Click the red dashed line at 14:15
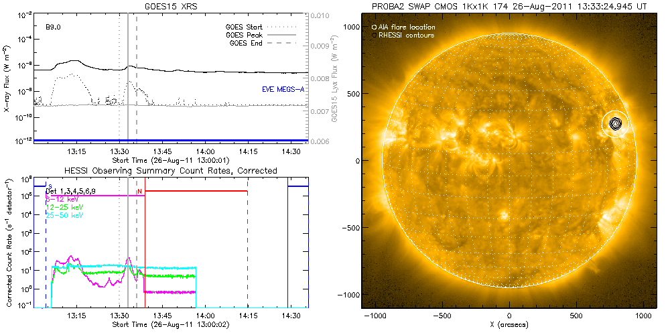Viewport: 670px width, 335px height. point(248,255)
